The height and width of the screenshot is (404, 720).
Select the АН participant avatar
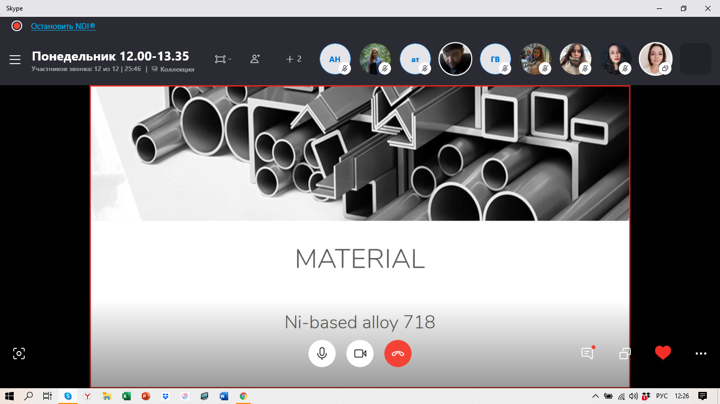coord(335,59)
